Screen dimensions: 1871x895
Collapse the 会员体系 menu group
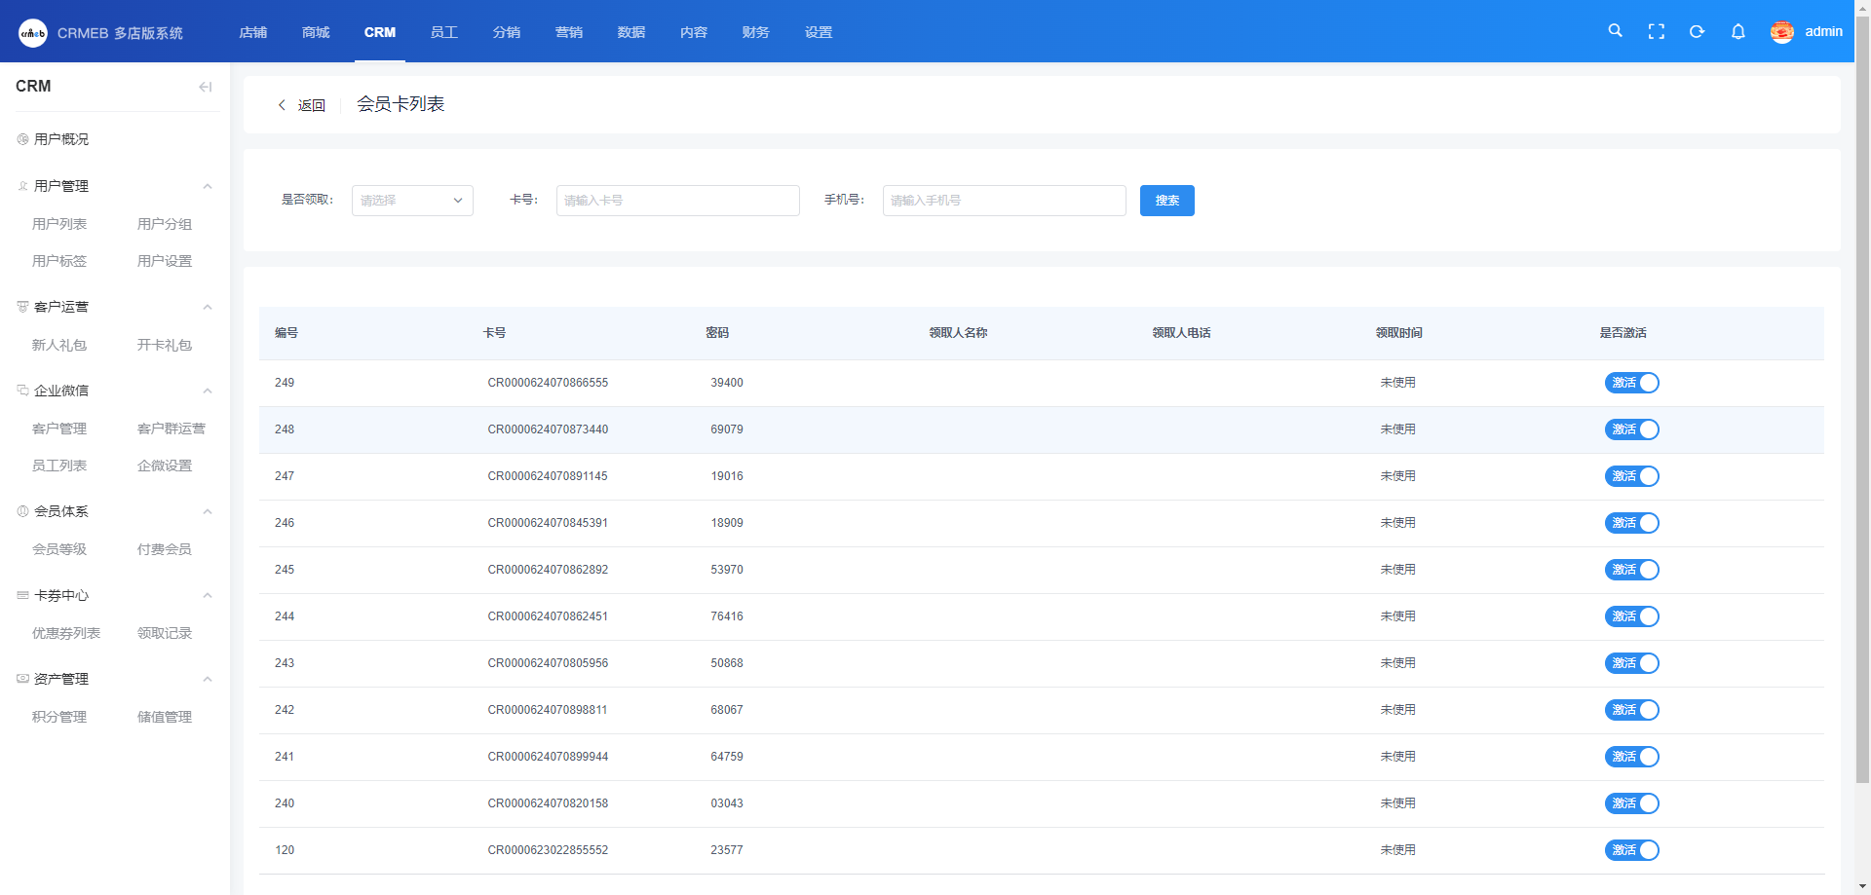point(207,511)
